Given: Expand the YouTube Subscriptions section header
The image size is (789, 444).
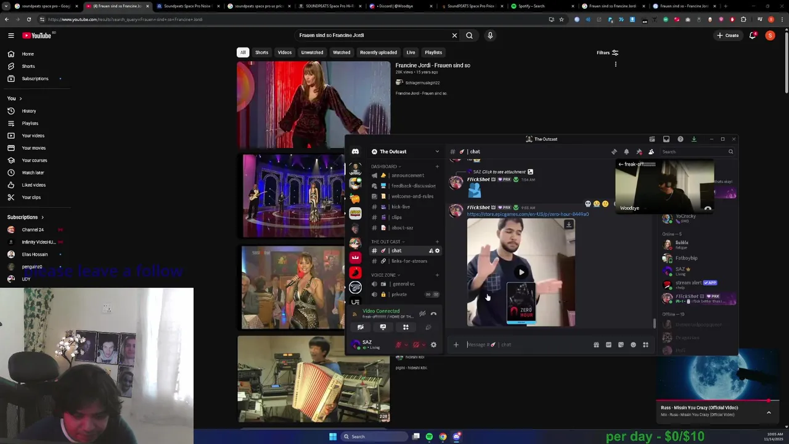Looking at the screenshot, I should click(25, 217).
